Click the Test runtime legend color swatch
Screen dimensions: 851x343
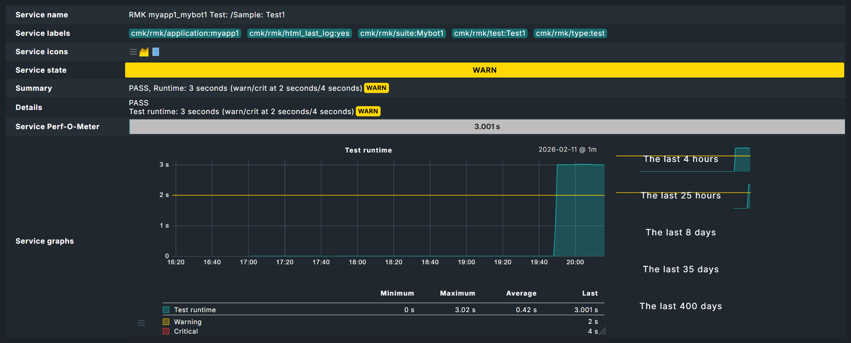pyautogui.click(x=166, y=309)
